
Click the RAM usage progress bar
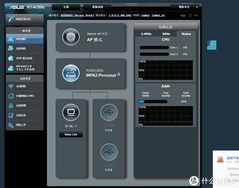click(153, 102)
